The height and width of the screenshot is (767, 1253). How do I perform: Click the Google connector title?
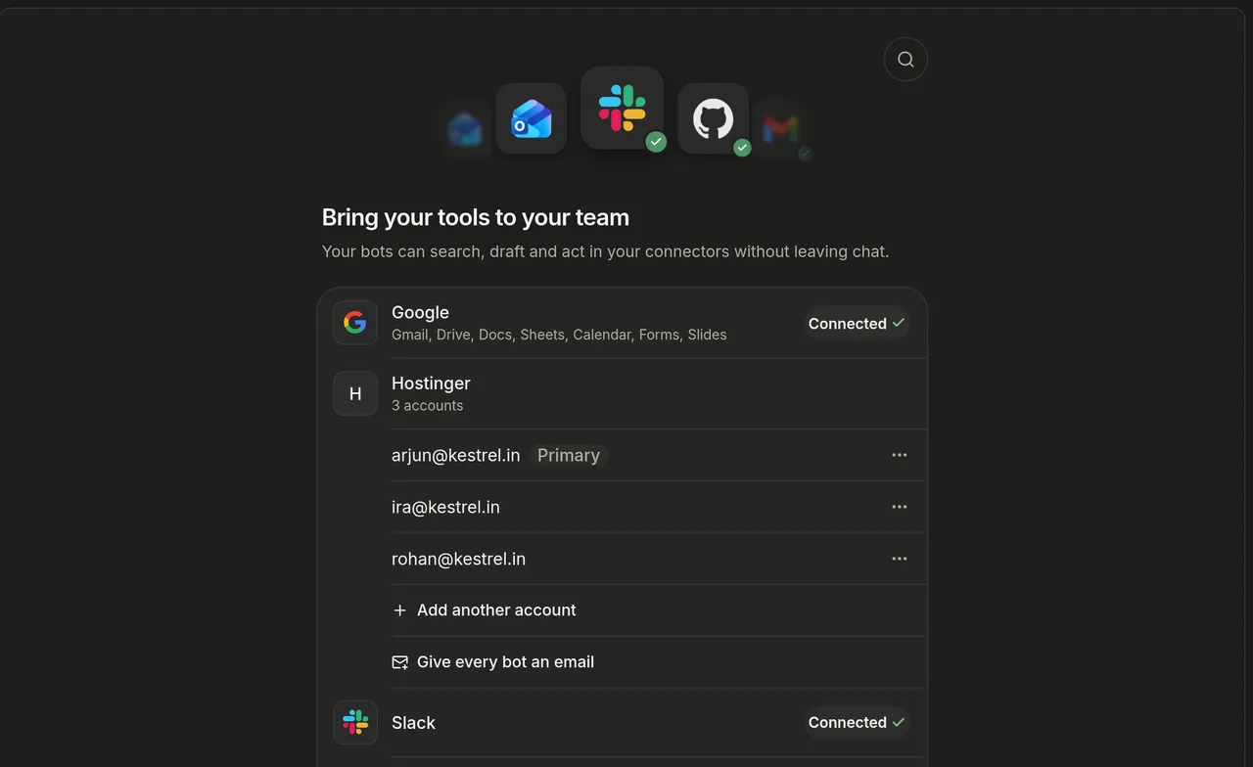click(420, 313)
